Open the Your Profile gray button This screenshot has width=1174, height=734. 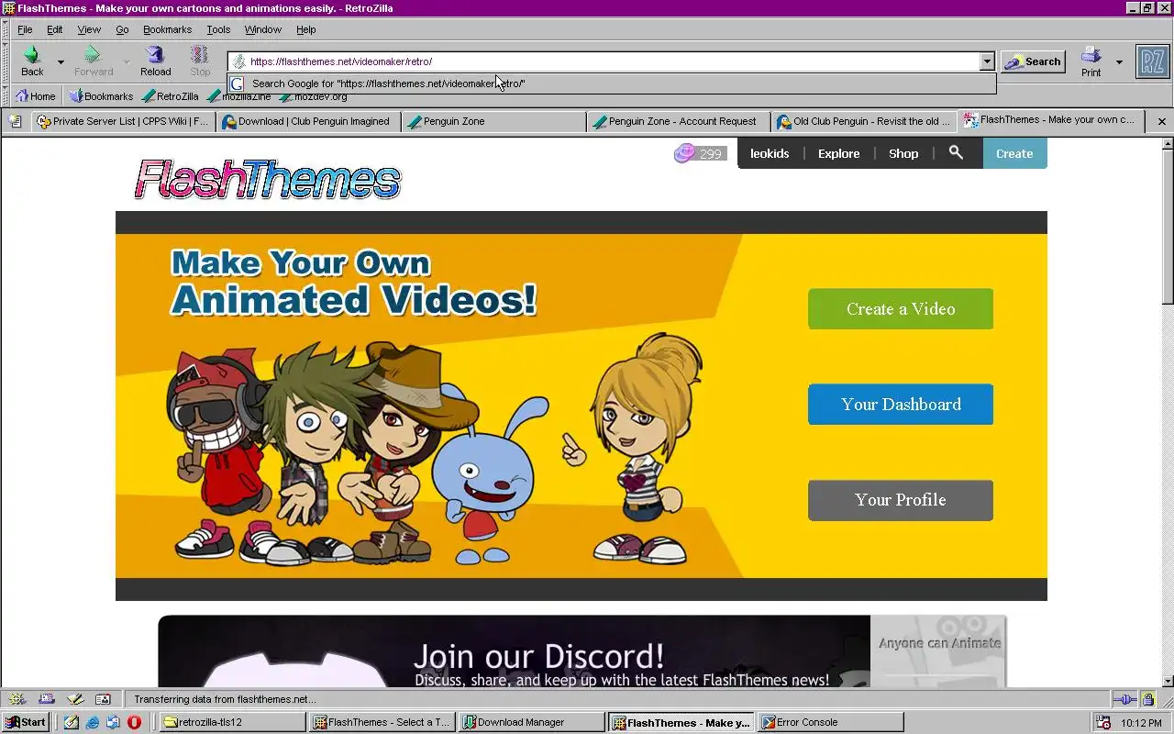901,500
